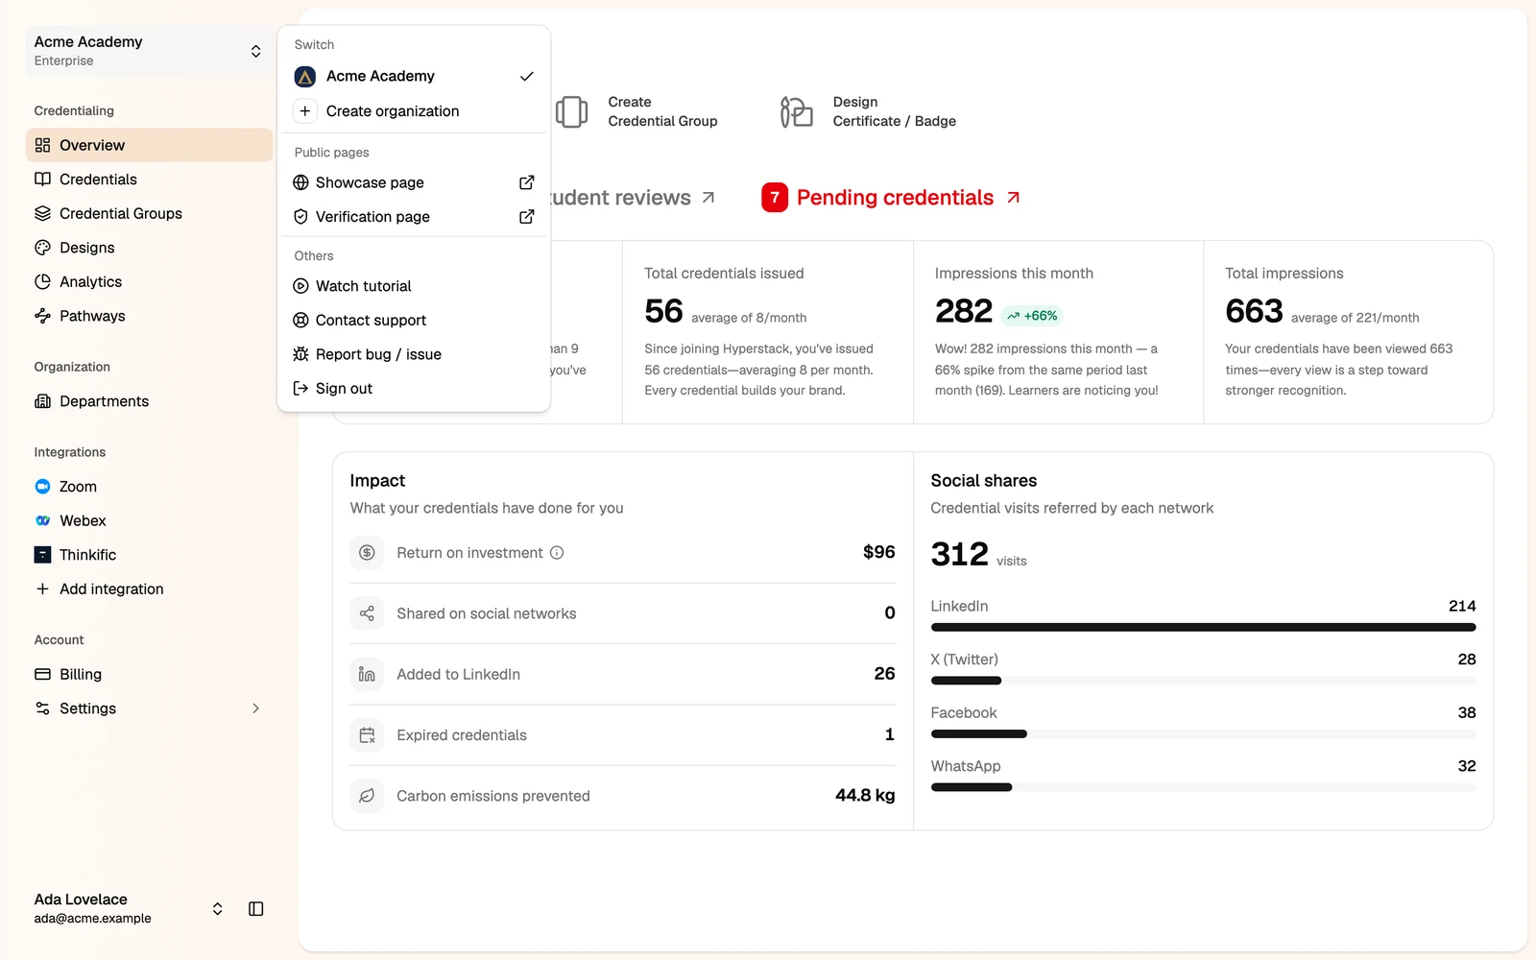Click the Return on investment info icon
Image resolution: width=1536 pixels, height=960 pixels.
click(x=557, y=553)
